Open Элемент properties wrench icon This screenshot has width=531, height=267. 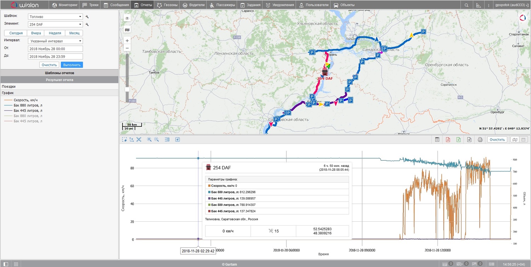click(87, 24)
